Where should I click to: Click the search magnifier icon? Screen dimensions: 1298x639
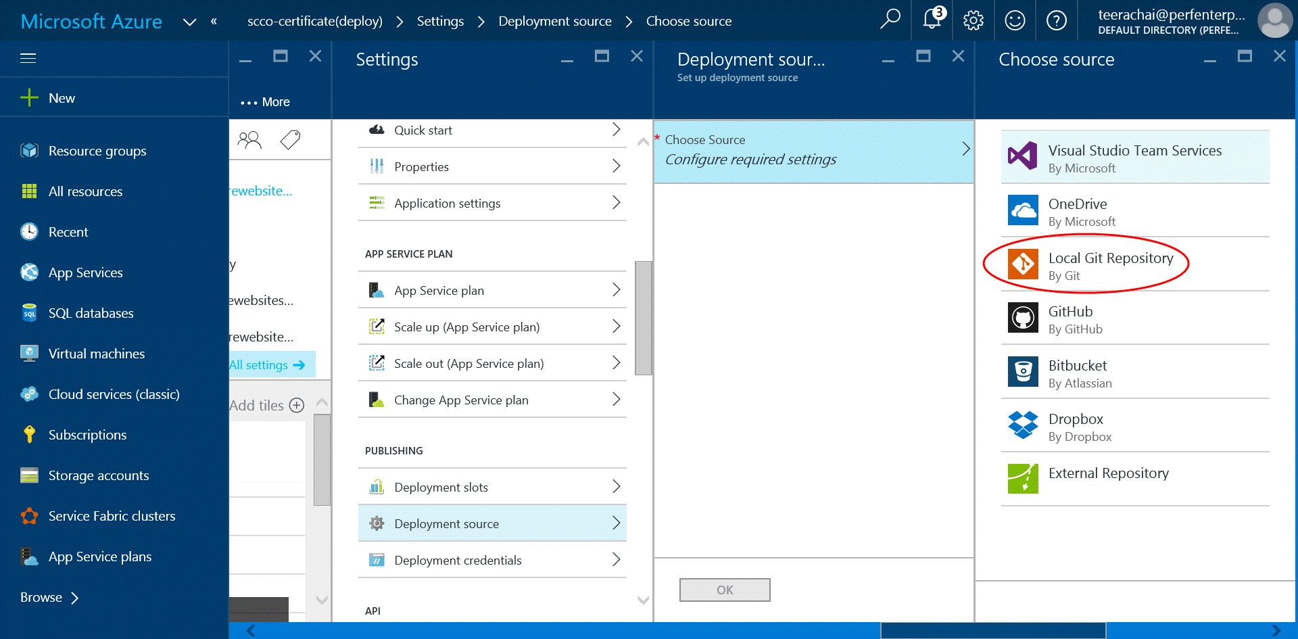(890, 19)
